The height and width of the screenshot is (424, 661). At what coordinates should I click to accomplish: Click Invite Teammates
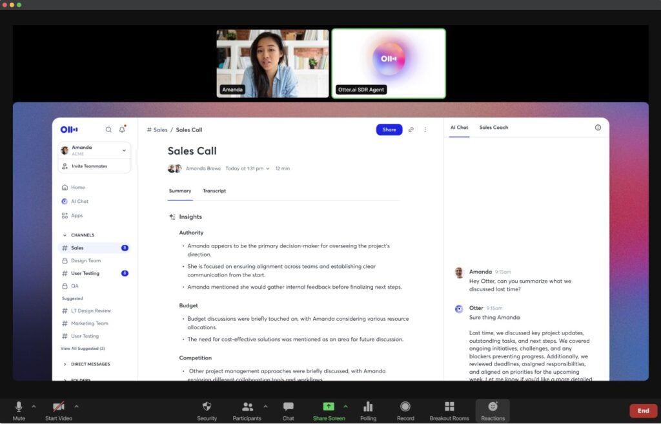pyautogui.click(x=94, y=166)
